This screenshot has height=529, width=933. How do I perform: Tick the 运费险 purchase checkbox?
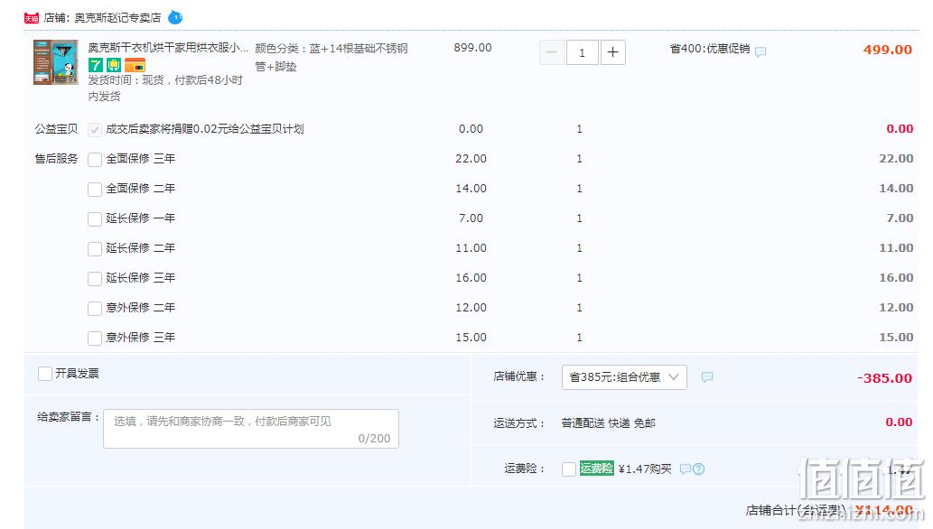pos(569,469)
